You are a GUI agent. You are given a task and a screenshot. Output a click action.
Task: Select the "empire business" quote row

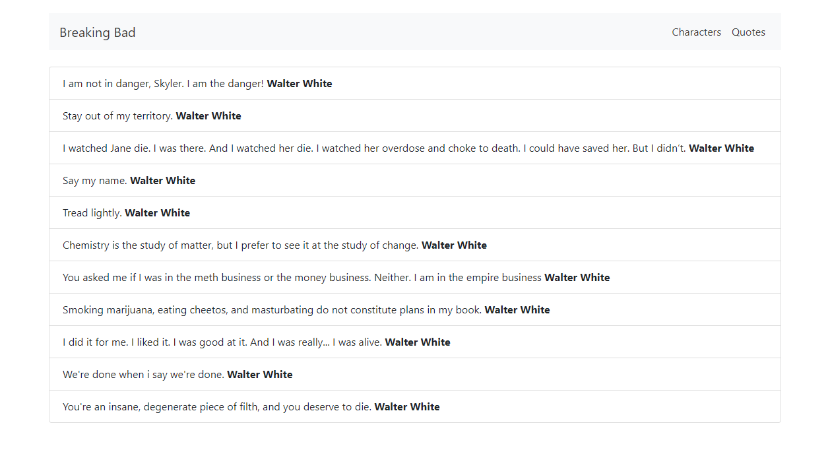[415, 277]
